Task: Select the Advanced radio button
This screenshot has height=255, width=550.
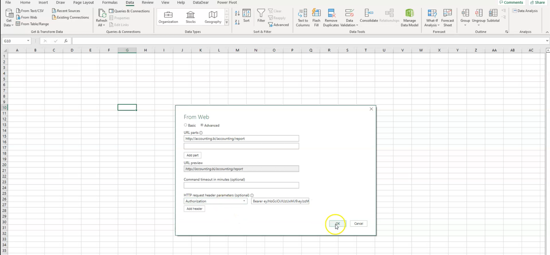Action: pos(202,125)
